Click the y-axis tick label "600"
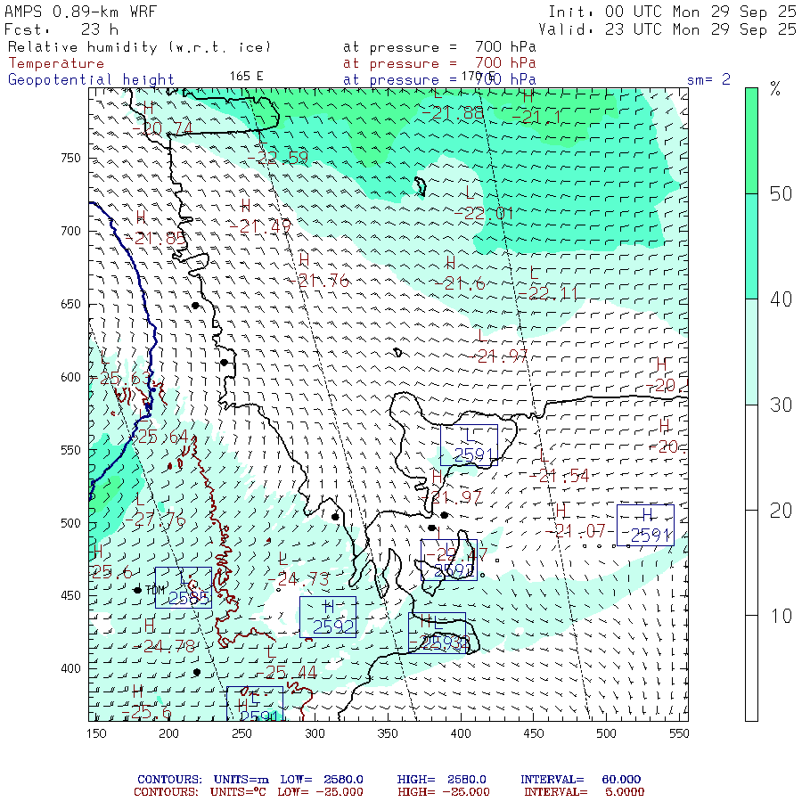 point(70,377)
